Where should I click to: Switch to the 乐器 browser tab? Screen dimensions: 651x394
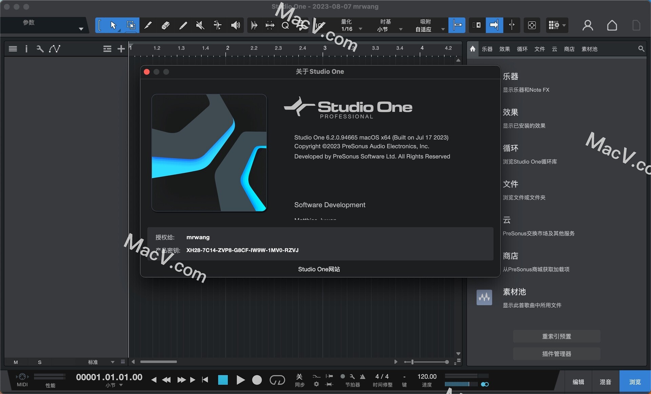(487, 49)
